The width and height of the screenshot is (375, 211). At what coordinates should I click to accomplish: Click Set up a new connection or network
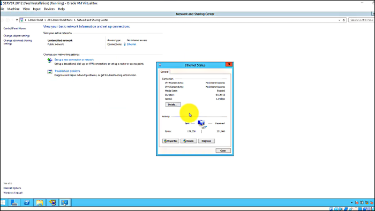click(x=74, y=60)
